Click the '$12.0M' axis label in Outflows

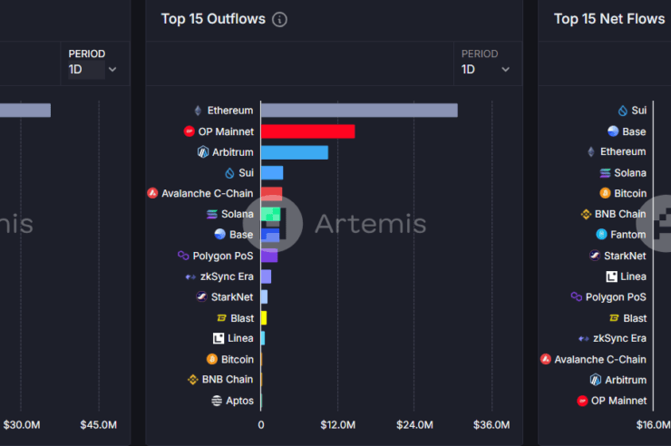pos(338,424)
